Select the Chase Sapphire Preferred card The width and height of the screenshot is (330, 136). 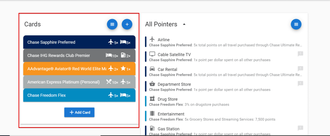tap(79, 42)
